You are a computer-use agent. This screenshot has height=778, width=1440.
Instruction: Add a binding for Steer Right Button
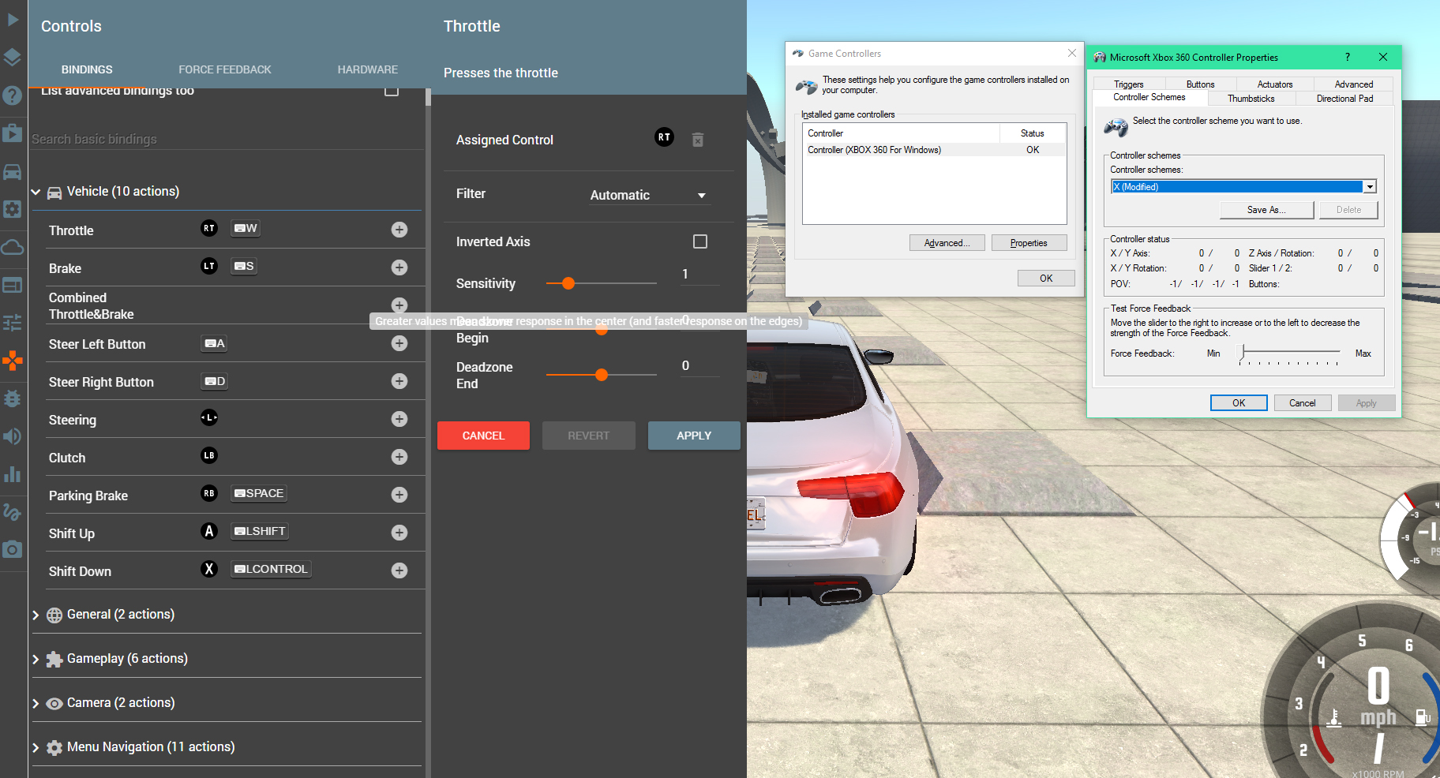click(399, 381)
